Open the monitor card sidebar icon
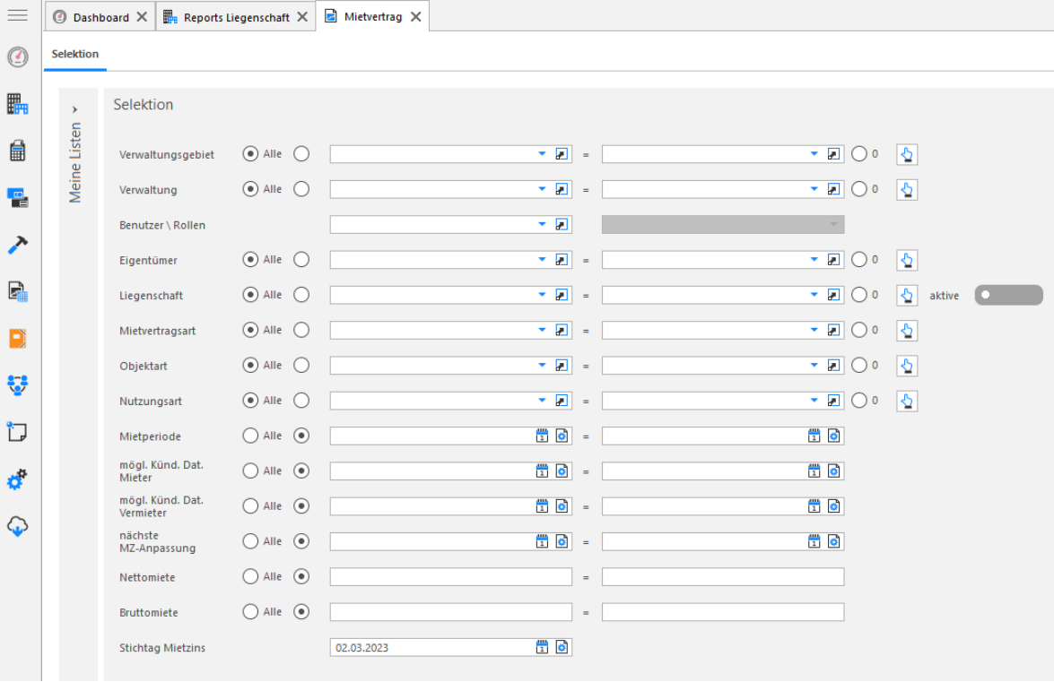The image size is (1054, 682). (x=17, y=198)
